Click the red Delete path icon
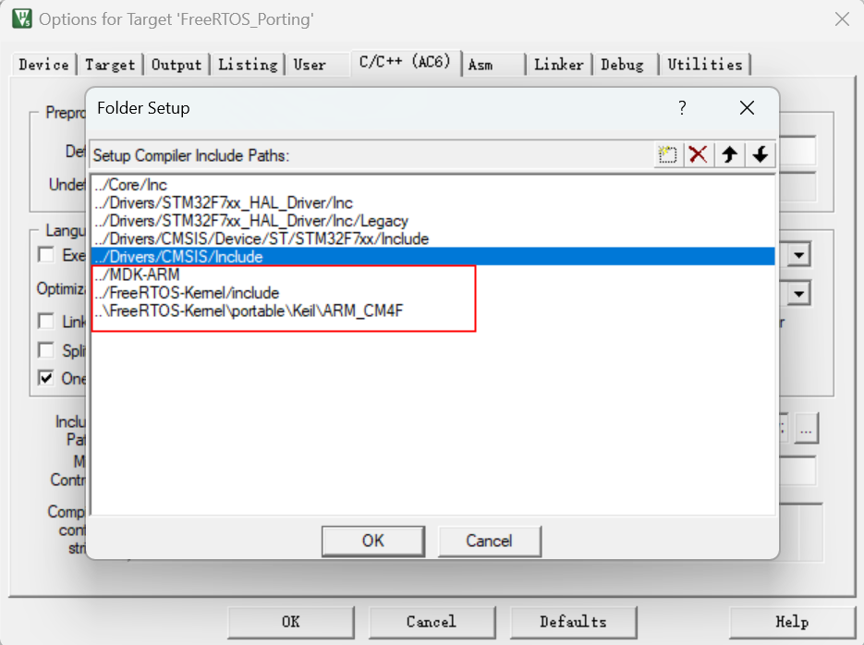Image resolution: width=864 pixels, height=645 pixels. 699,155
